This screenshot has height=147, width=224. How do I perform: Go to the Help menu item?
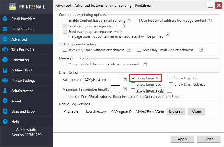coord(15,122)
